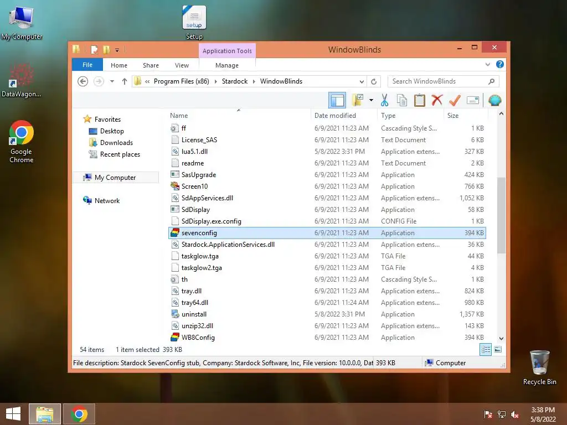
Task: Expand the arrow after Program Files (x86)
Action: (215, 81)
